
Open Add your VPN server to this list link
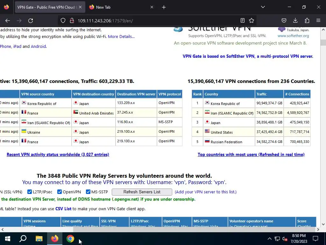[206, 192]
